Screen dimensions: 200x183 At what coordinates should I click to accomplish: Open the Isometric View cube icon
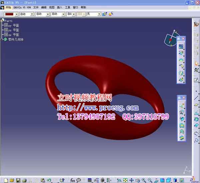169,180
